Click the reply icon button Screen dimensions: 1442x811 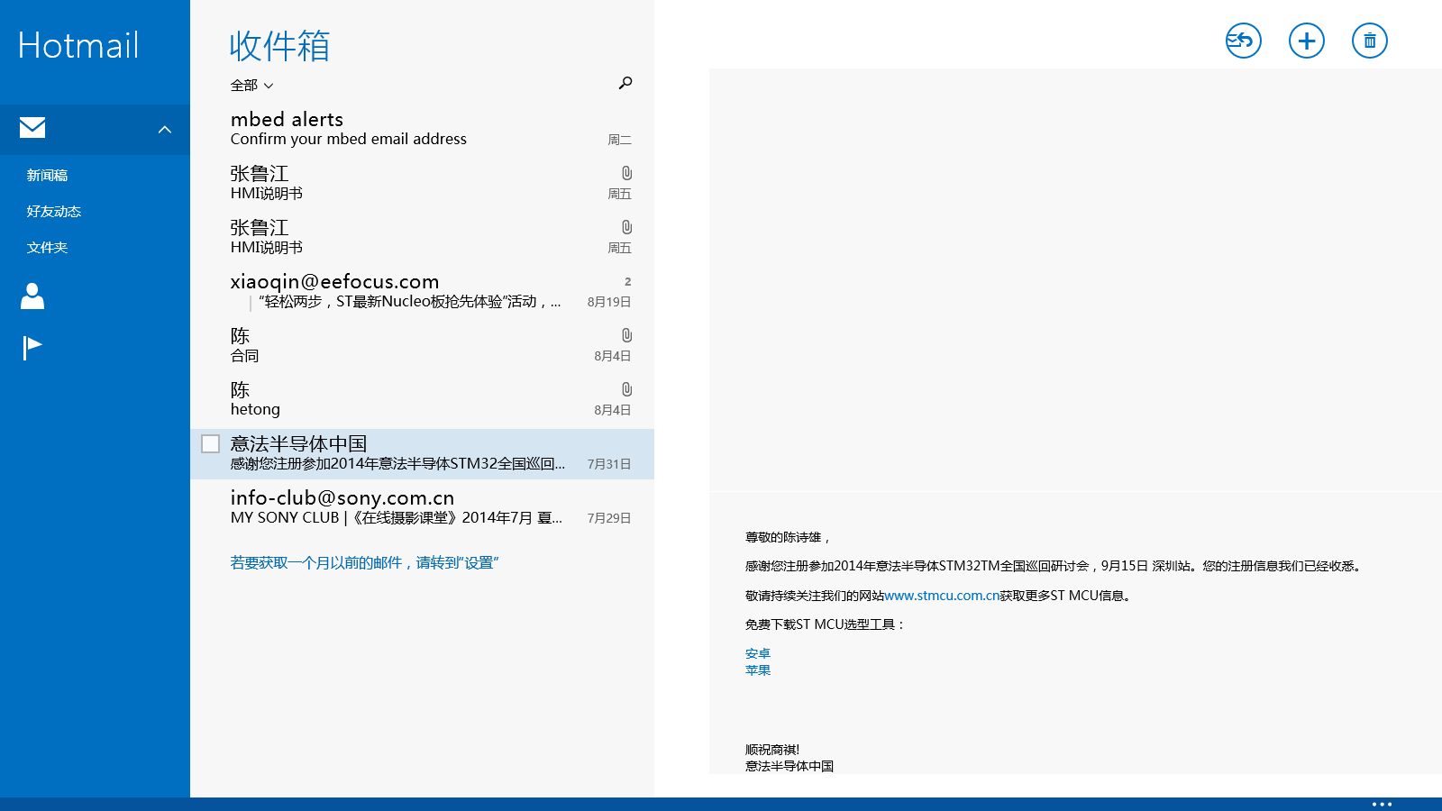(1244, 41)
